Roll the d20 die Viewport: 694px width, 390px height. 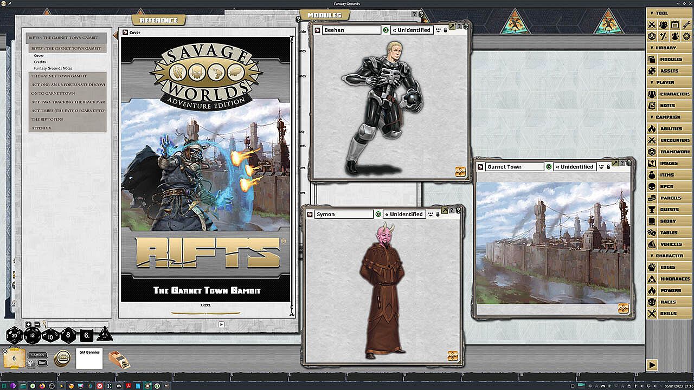click(14, 335)
